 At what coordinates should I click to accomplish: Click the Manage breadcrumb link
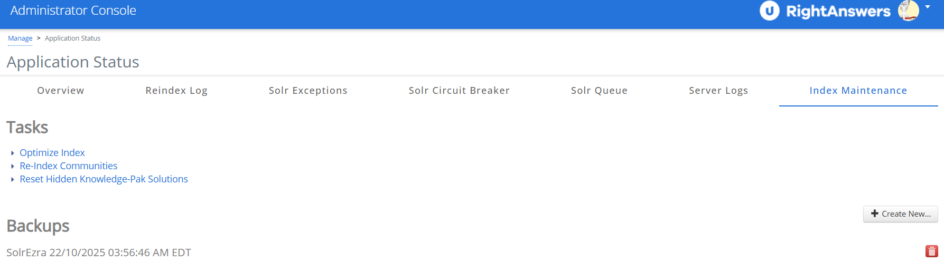click(x=20, y=38)
